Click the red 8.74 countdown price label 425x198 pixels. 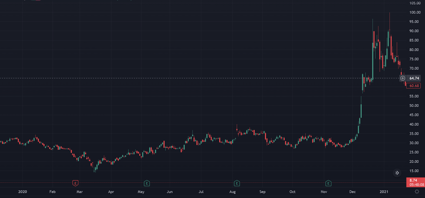pos(416,182)
